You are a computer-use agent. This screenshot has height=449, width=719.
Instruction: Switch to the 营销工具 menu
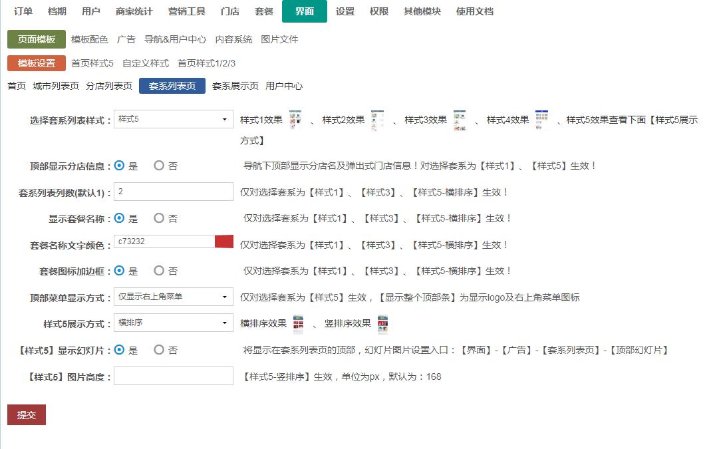point(187,11)
